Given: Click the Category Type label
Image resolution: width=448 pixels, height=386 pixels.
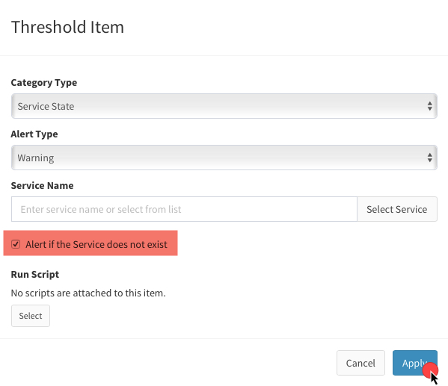Looking at the screenshot, I should (x=44, y=82).
